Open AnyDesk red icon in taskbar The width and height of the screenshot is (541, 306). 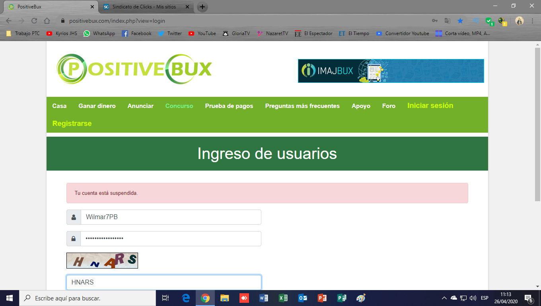[x=244, y=298]
